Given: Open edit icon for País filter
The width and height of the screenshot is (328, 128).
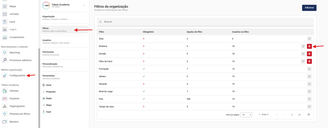Looking at the screenshot, I should coord(309,99).
